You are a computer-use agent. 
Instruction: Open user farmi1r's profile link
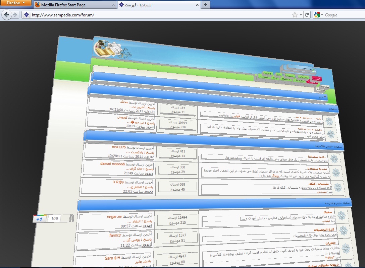coord(115,235)
